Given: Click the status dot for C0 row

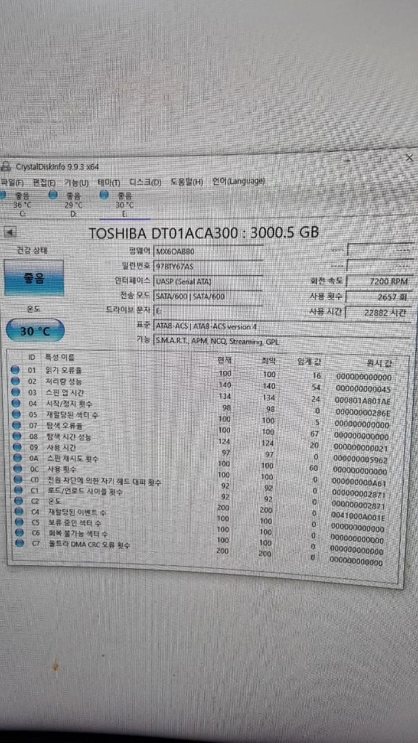Looking at the screenshot, I should point(17,480).
